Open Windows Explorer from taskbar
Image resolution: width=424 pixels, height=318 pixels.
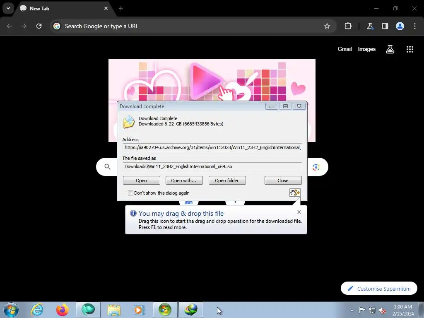click(114, 310)
